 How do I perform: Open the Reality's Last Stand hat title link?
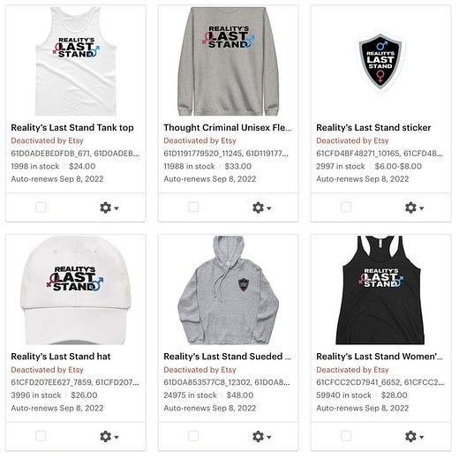click(x=61, y=357)
